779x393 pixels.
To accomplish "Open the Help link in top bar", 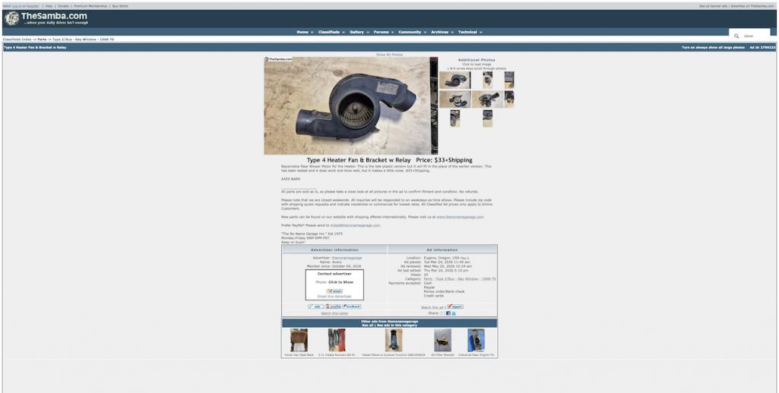I will tap(49, 6).
